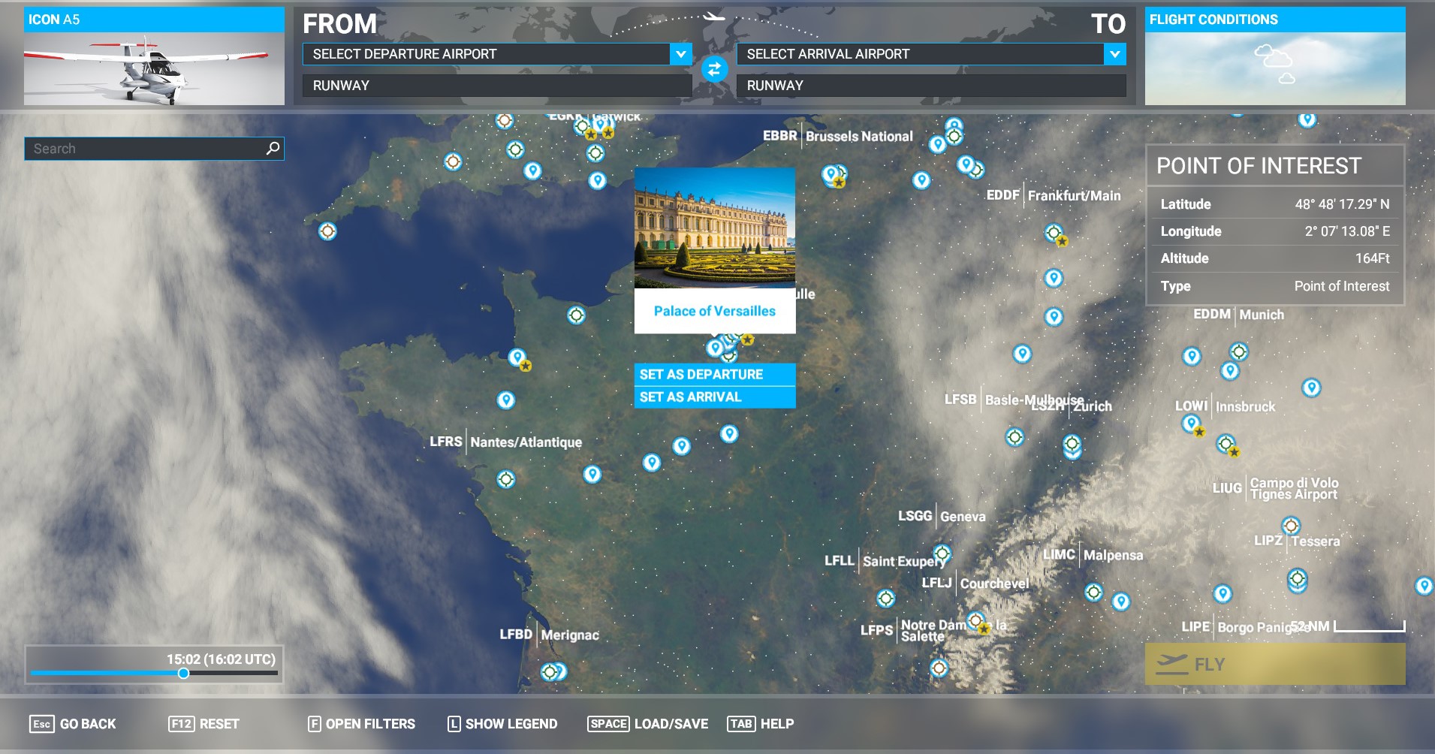Select LOWI Innsbruck airport label
The width and height of the screenshot is (1435, 754).
[1225, 406]
